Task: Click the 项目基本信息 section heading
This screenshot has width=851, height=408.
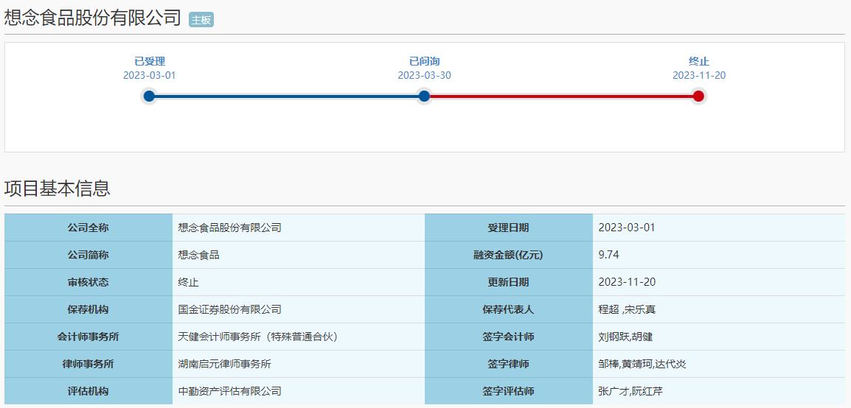Action: pos(58,189)
